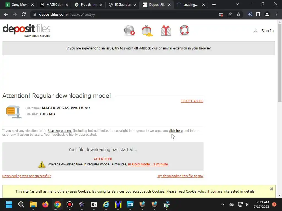Open the Chrome profile menu
Viewport: 282px width, 211px height.
(267, 14)
